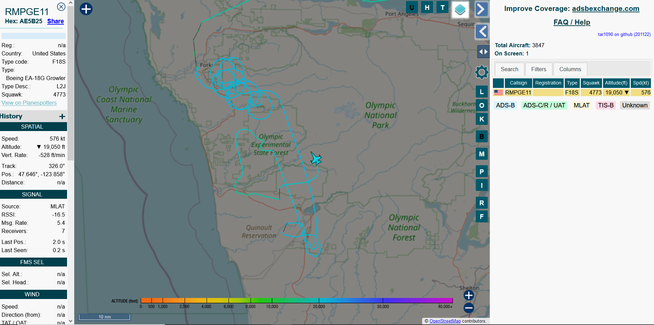Sort table by Altitude(ft) column header
The image size is (654, 325).
pyautogui.click(x=616, y=83)
